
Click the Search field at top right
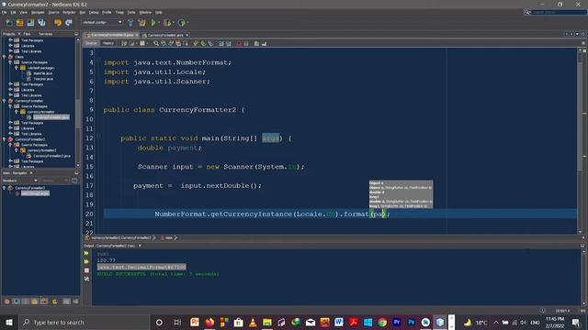coord(559,12)
